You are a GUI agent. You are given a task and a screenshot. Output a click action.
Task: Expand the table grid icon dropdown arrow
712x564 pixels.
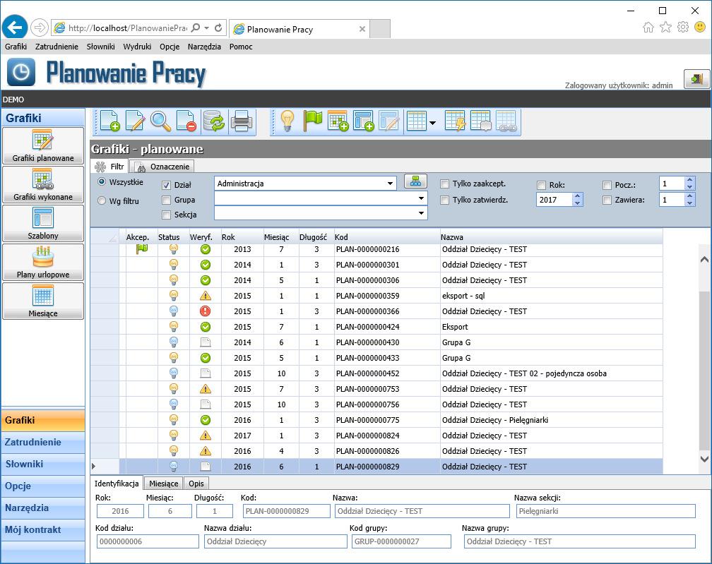[x=433, y=123]
